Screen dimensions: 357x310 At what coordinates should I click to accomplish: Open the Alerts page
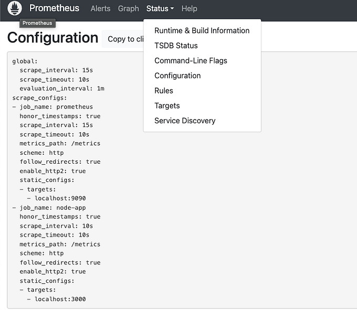coord(100,8)
